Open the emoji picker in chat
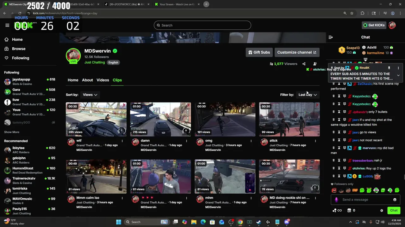Viewport: 405px width, 227px height. (x=395, y=200)
